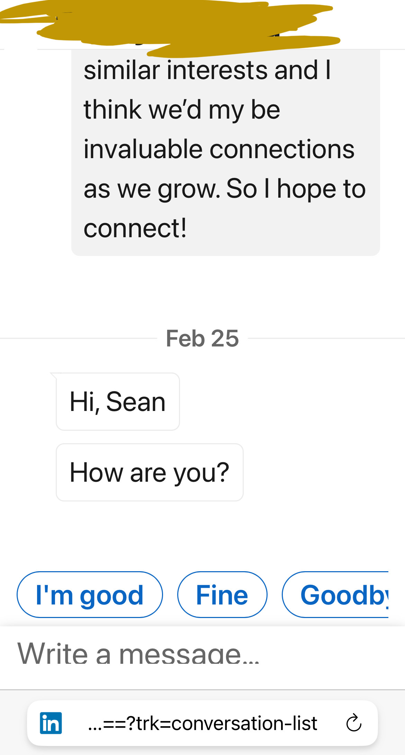Tap "invaluable connections" line in the message
The width and height of the screenshot is (405, 755).
point(219,149)
